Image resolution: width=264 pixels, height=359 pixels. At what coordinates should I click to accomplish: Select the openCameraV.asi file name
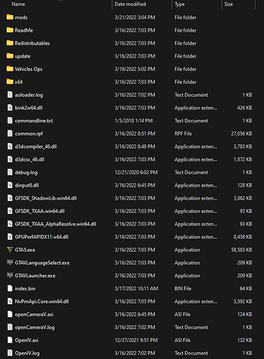[x=34, y=314]
